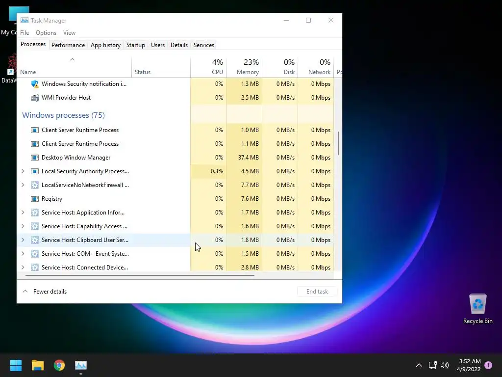Screen dimensions: 502x377
Task: Switch to the Details tab
Action: (179, 45)
